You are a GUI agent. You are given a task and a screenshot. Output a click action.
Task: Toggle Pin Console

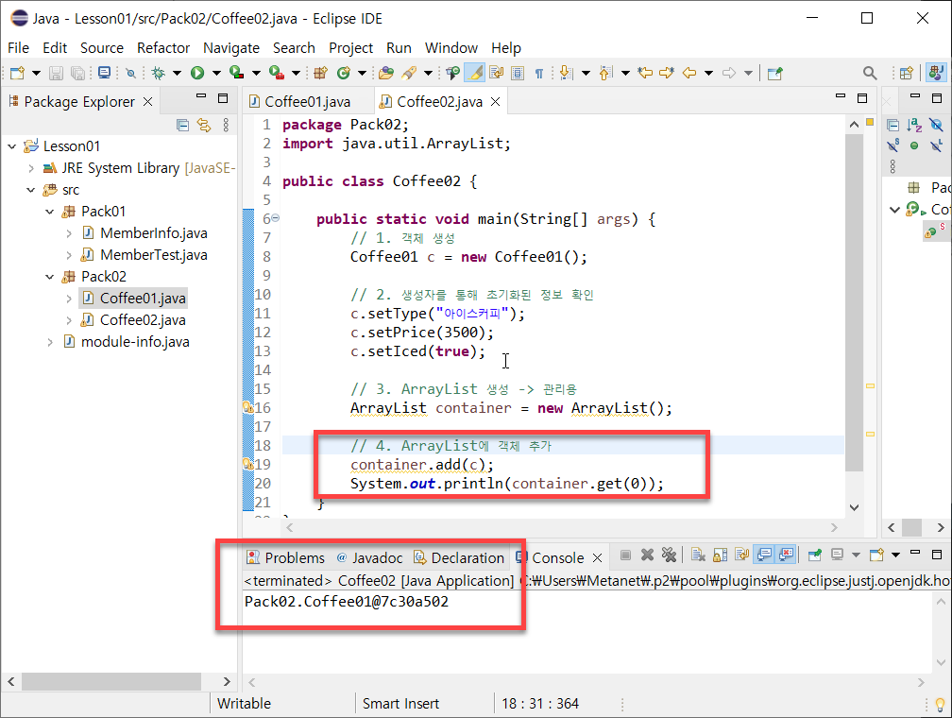pos(815,555)
